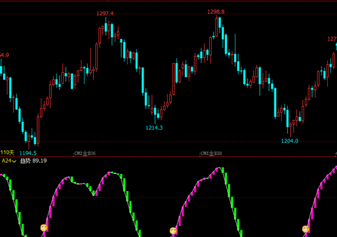Image resolution: width=337 pixels, height=237 pixels.
Task: Click the CMX金E08 contract marker
Action: coord(211,153)
